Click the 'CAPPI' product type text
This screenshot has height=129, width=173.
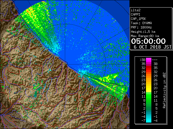[135, 15]
